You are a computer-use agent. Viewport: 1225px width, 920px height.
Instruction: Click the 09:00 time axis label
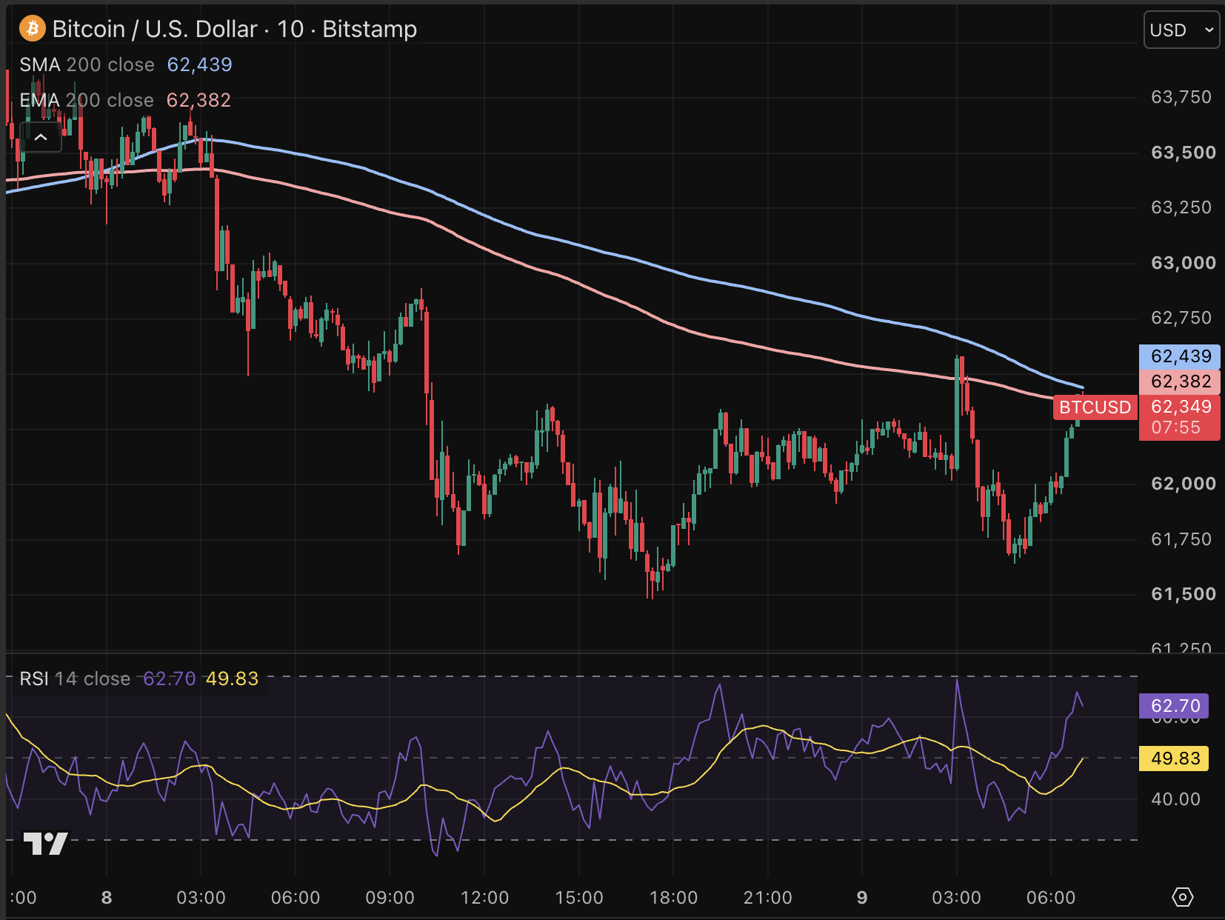coord(390,898)
